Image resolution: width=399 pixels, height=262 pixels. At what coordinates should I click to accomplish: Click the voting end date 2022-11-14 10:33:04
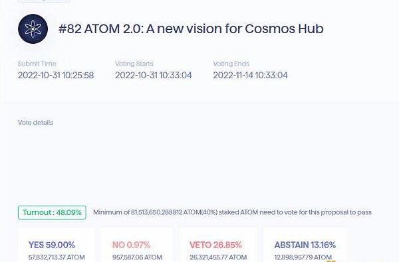click(x=250, y=76)
